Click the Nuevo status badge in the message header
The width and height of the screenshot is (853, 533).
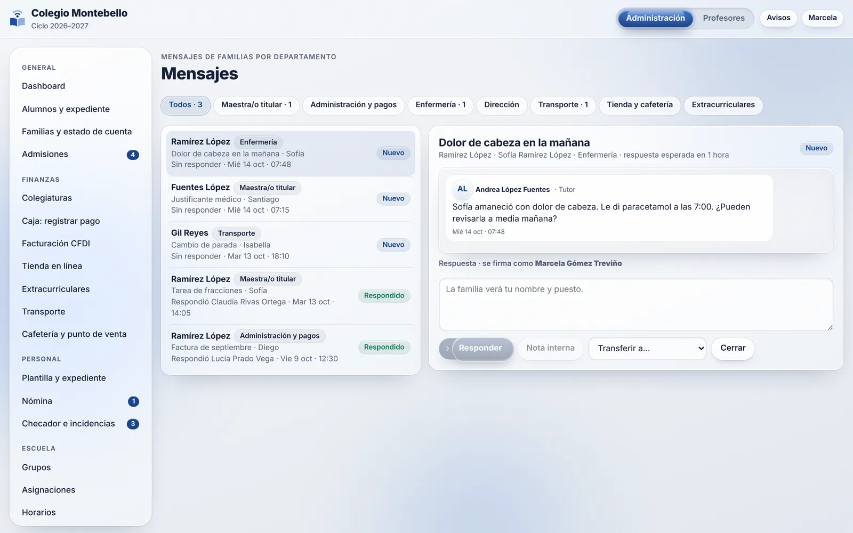pyautogui.click(x=816, y=148)
